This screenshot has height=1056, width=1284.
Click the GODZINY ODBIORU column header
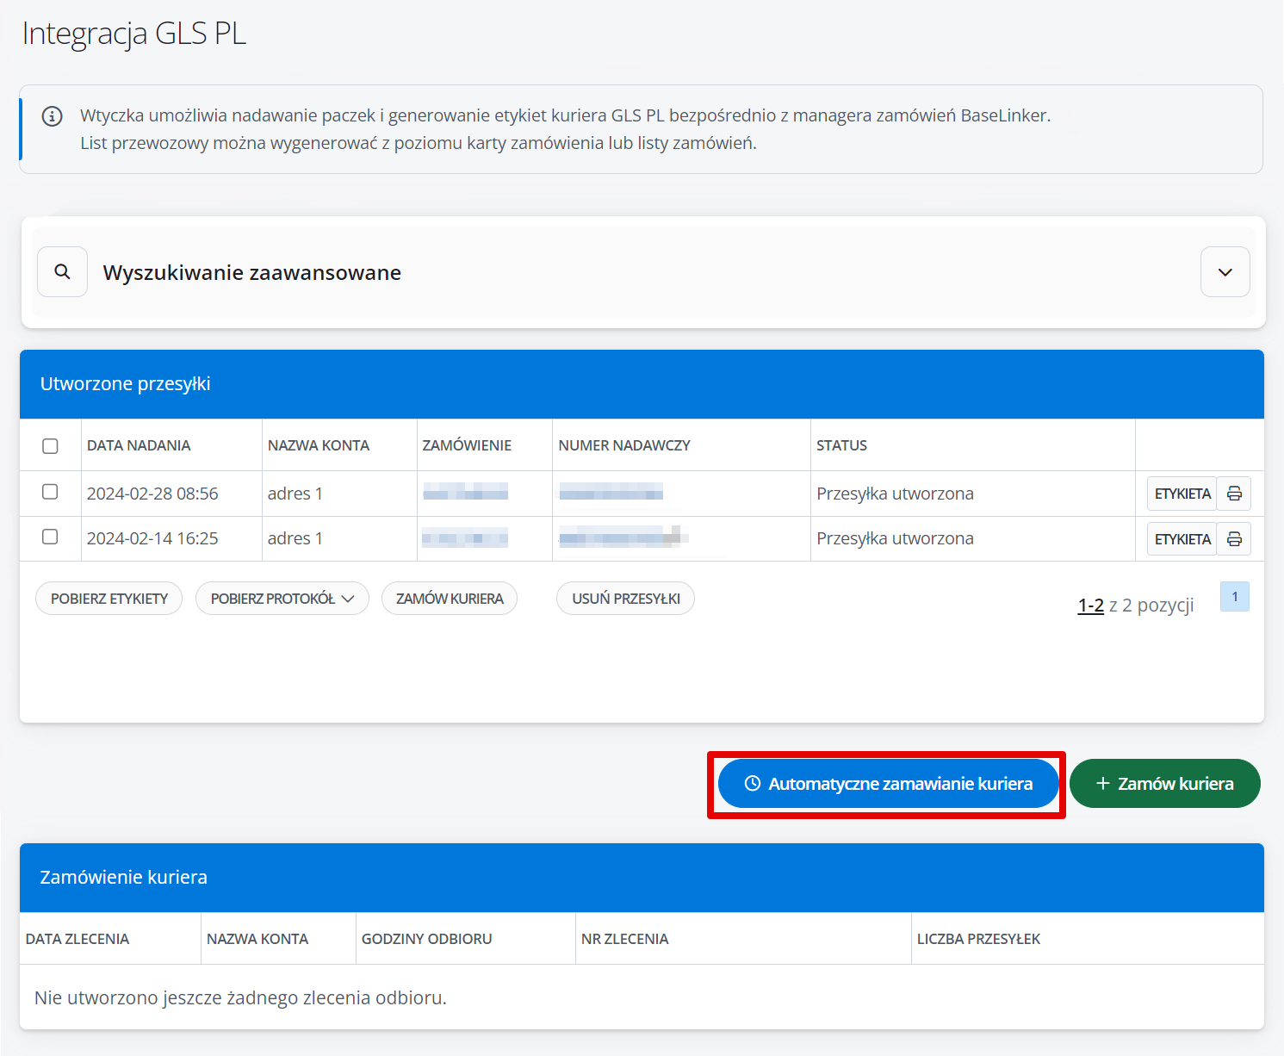click(x=427, y=939)
